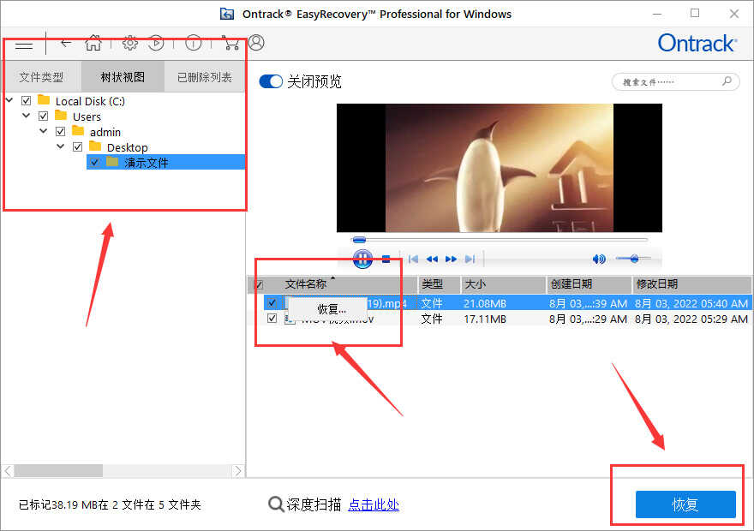Click the 点击此处 deep scan link
Screen dimensions: 754x531
[x=374, y=504]
